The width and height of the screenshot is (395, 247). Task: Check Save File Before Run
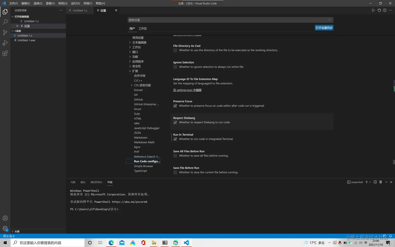point(175,173)
